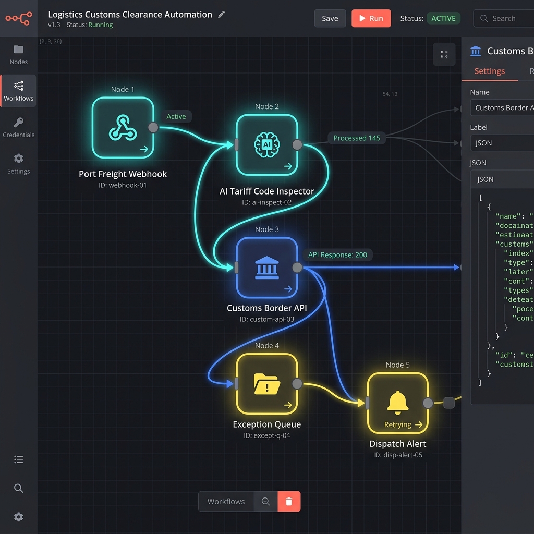The width and height of the screenshot is (534, 534).
Task: Click the arrow inside AI Inspector node
Action: click(x=288, y=166)
